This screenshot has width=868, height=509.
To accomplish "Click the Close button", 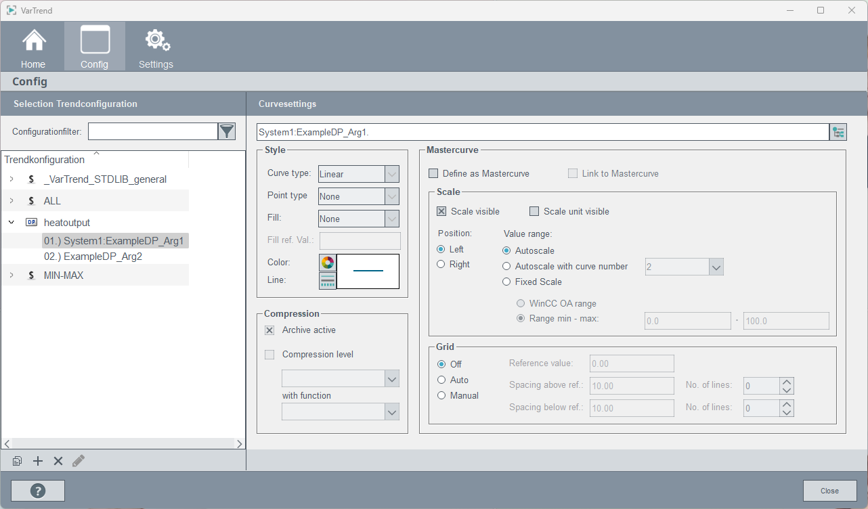I will 829,491.
